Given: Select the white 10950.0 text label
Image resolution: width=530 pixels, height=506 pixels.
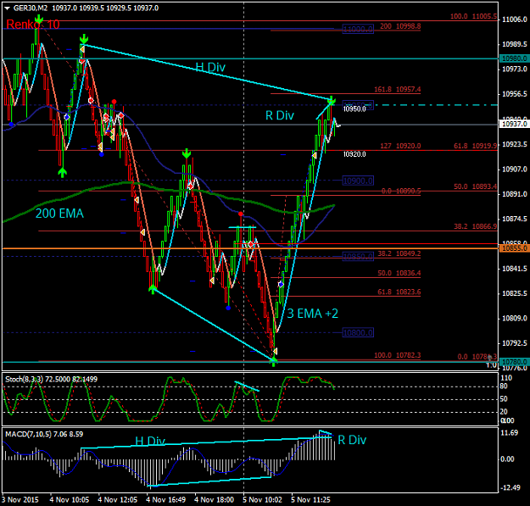Looking at the screenshot, I should [354, 109].
